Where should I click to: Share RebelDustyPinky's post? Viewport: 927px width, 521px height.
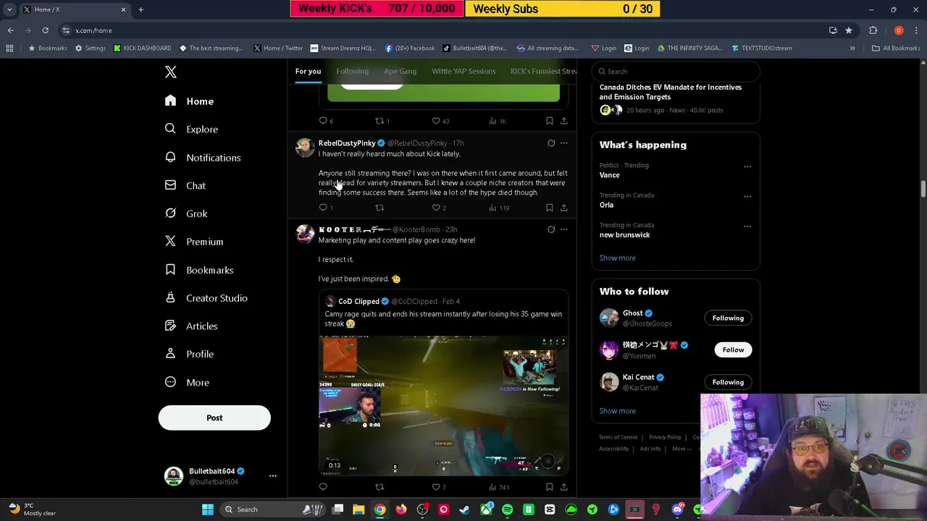pyautogui.click(x=563, y=208)
